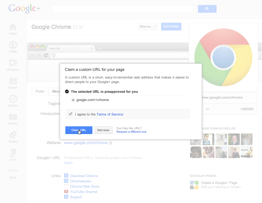Open the YouTube Channel link
Screen dimensions: 262x203
pyautogui.click(x=84, y=192)
